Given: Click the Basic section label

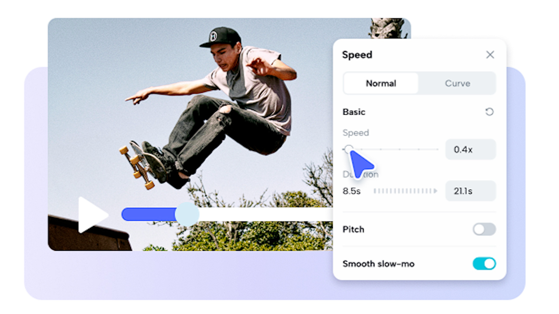Looking at the screenshot, I should pos(354,112).
